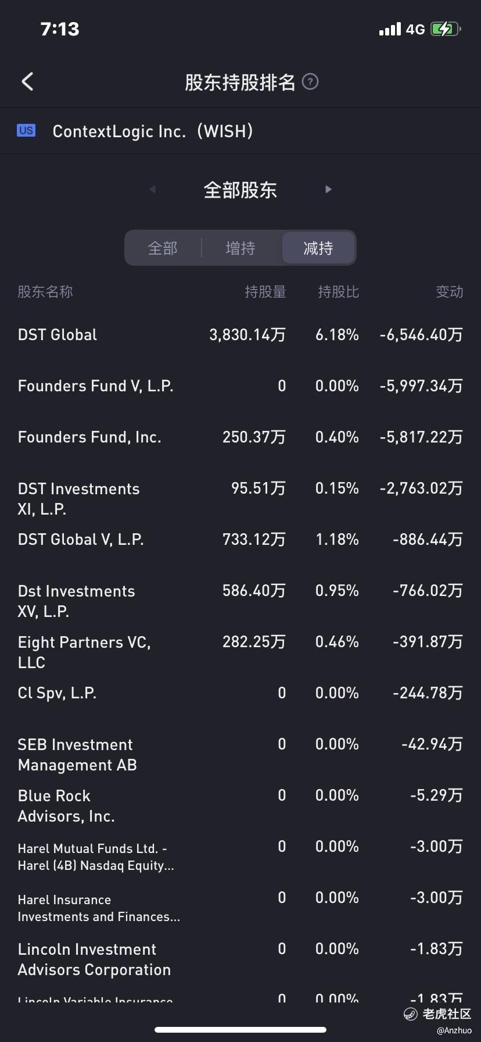
Task: Open the DST Global shareholder row
Action: [240, 335]
